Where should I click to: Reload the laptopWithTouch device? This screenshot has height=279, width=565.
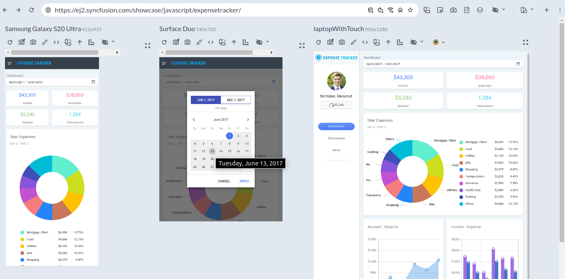pos(319,42)
